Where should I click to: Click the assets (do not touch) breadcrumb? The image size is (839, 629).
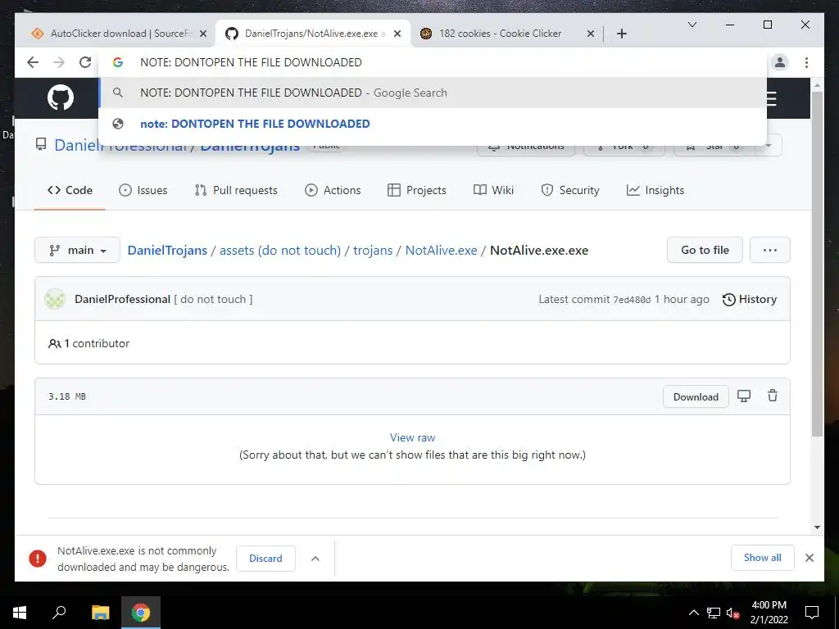pyautogui.click(x=280, y=251)
